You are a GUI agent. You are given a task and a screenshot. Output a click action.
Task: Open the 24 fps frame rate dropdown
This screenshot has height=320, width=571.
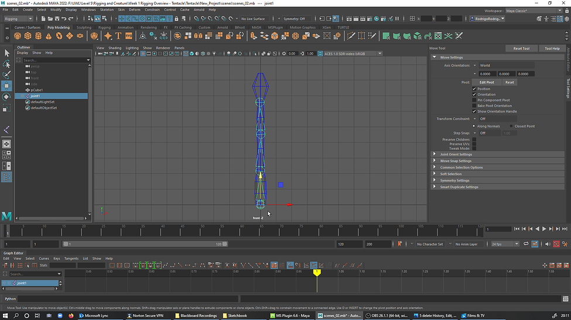click(505, 244)
